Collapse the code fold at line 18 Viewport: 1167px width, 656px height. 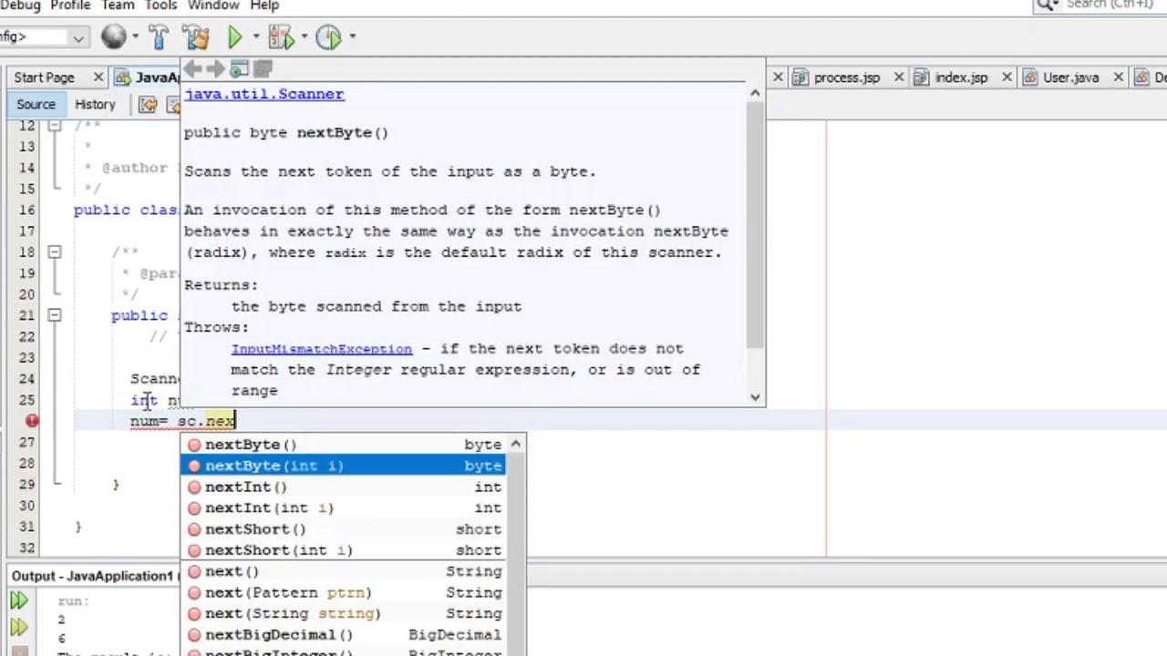tap(54, 251)
